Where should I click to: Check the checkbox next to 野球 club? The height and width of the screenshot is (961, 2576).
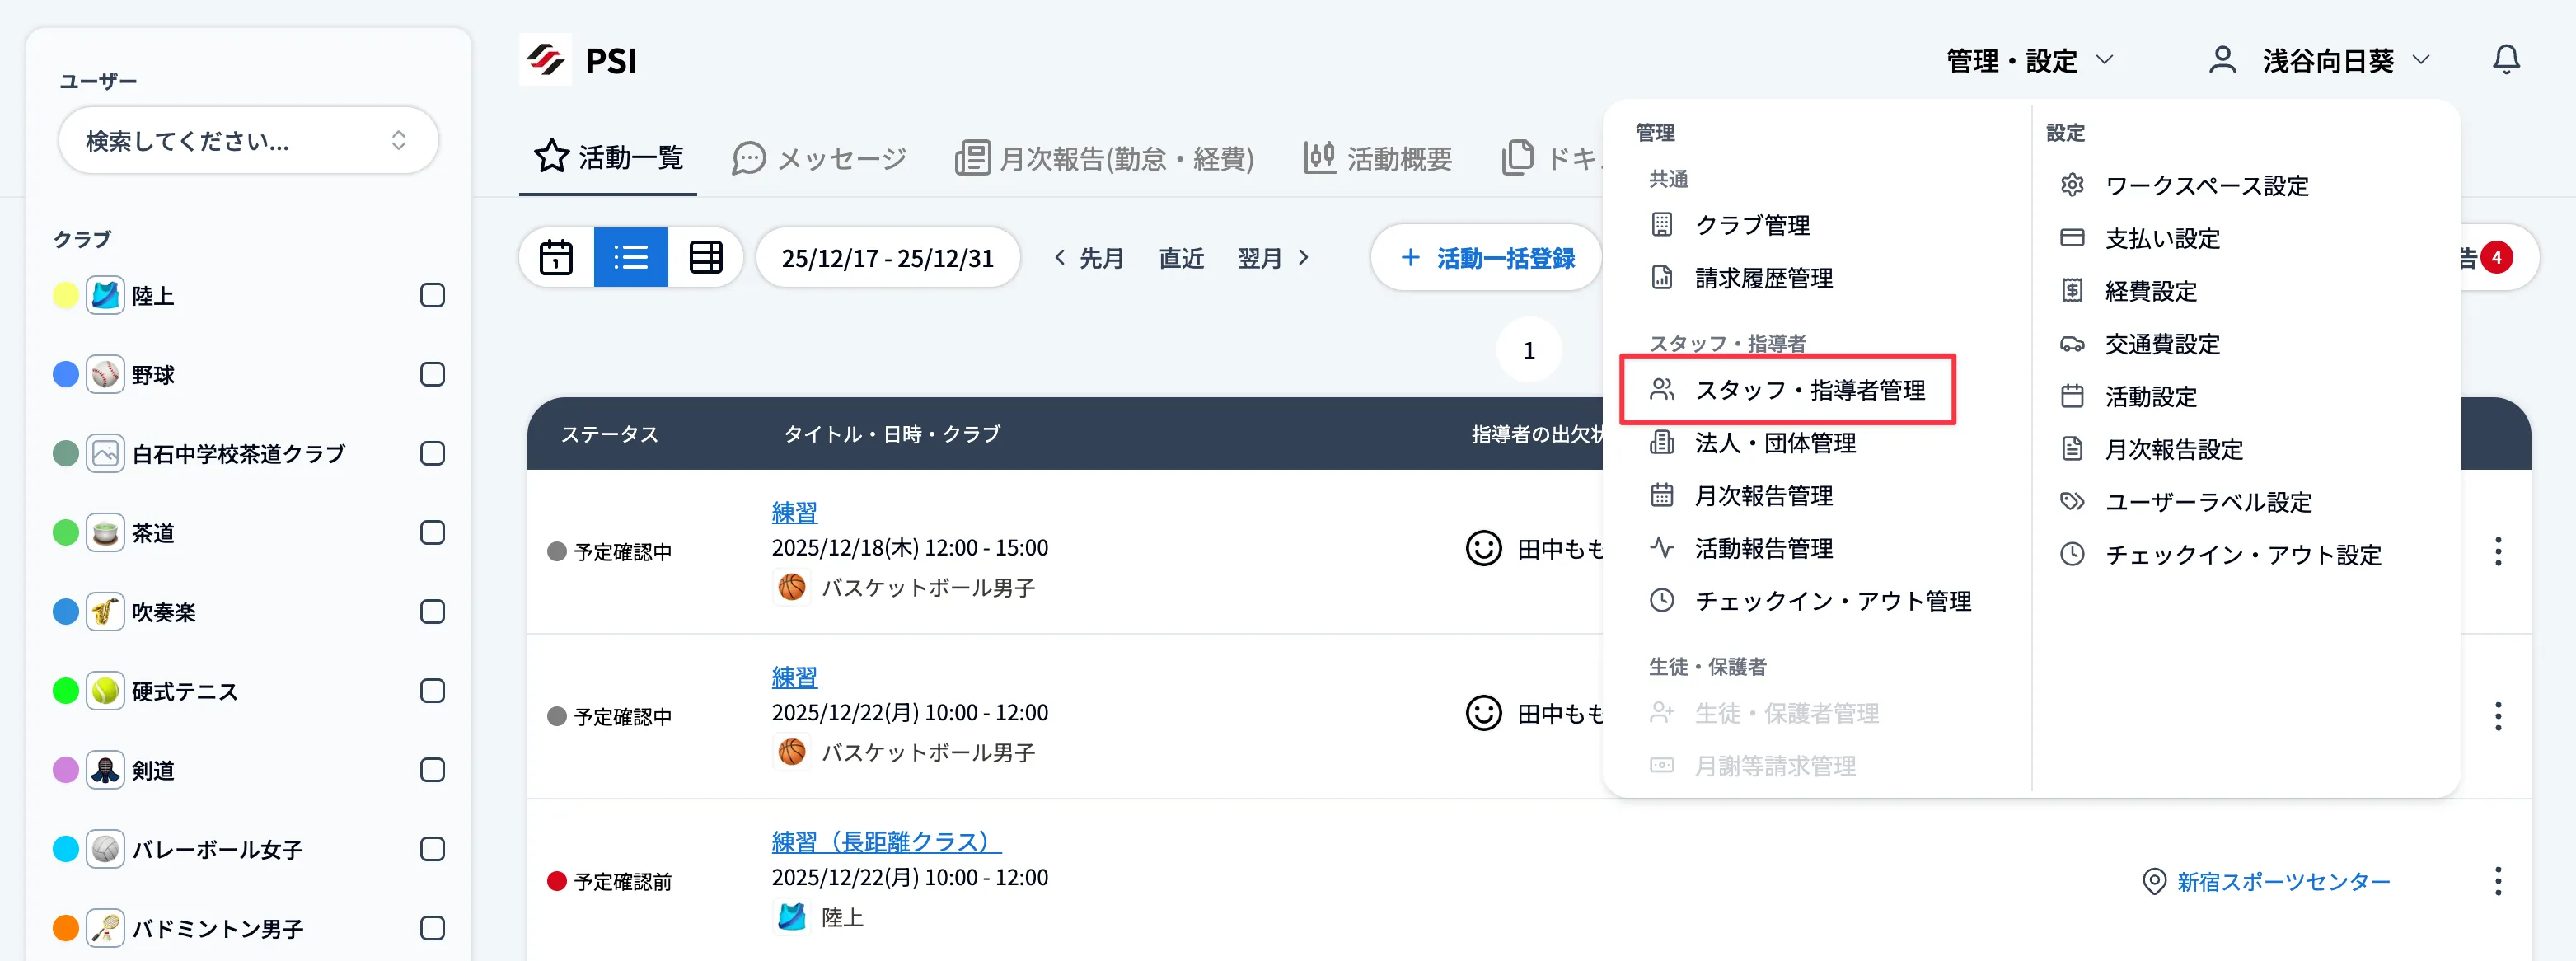pos(432,374)
